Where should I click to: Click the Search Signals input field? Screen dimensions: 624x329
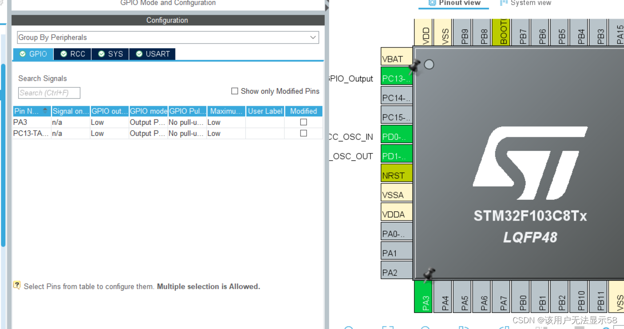point(49,93)
